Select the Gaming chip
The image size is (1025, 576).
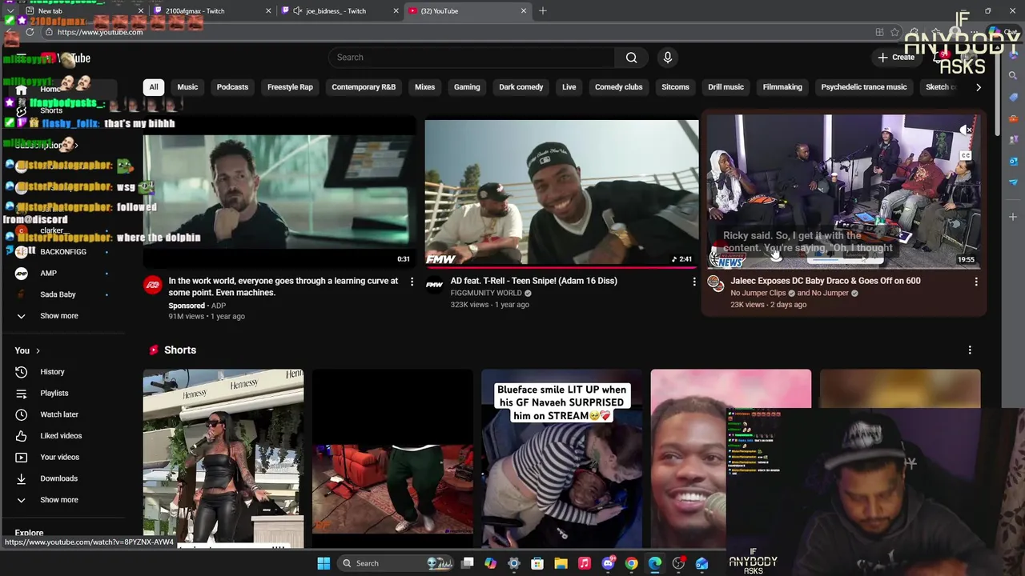pyautogui.click(x=467, y=87)
